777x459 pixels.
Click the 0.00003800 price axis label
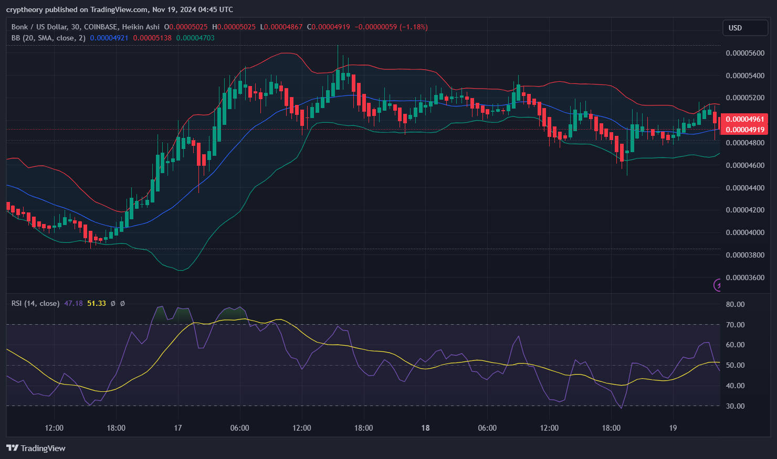[x=745, y=255]
